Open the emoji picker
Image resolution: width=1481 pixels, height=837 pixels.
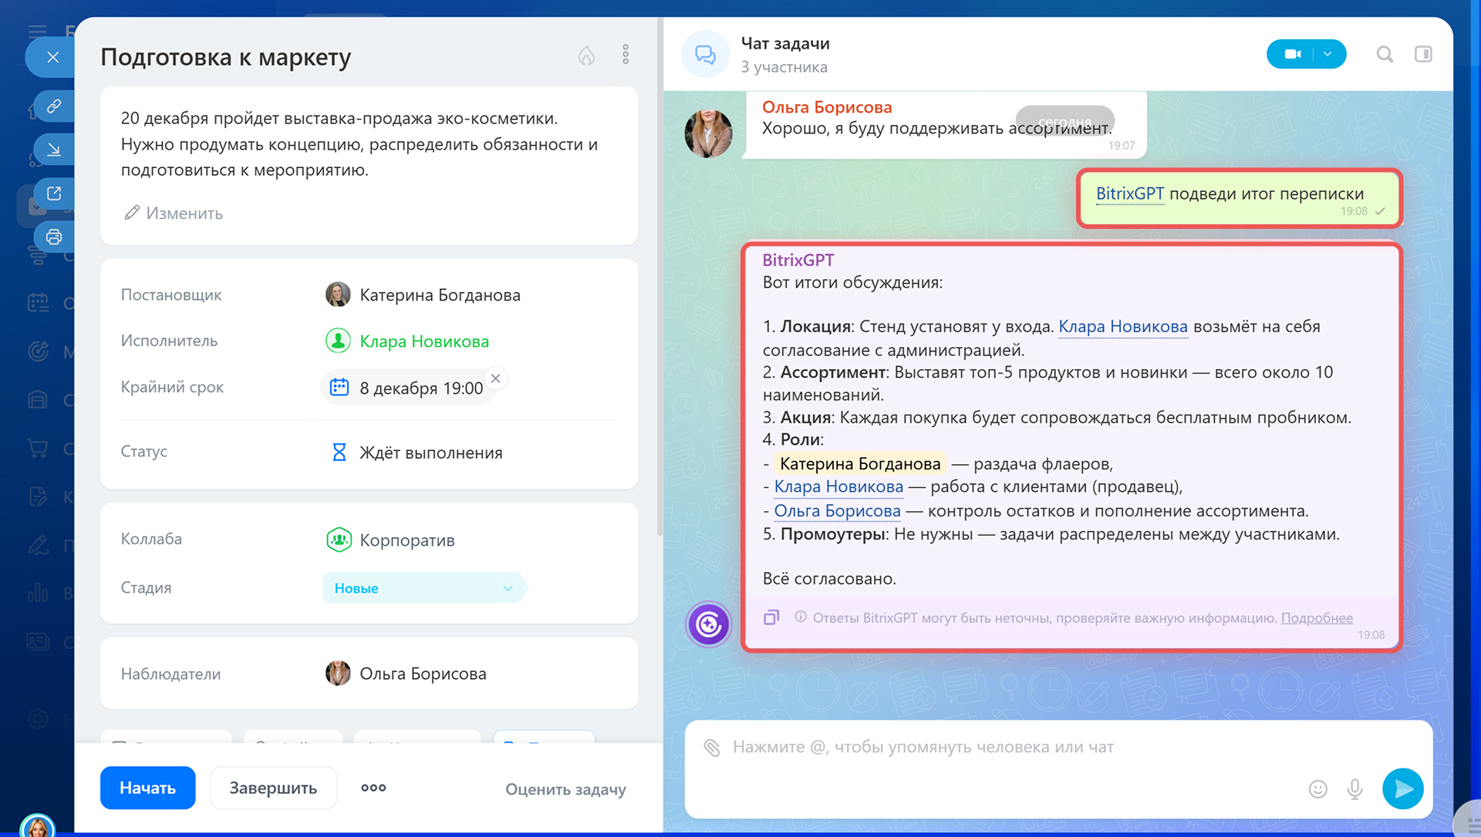pos(1317,788)
